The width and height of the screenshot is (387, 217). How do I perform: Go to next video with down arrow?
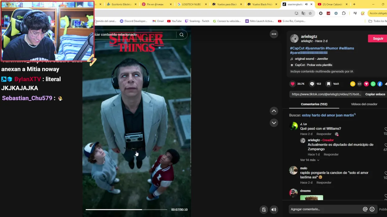click(x=274, y=123)
